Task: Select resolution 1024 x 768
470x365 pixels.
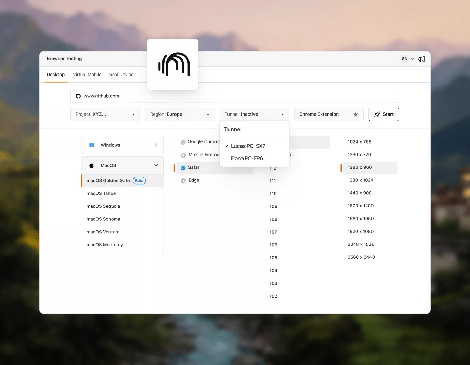Action: 360,141
